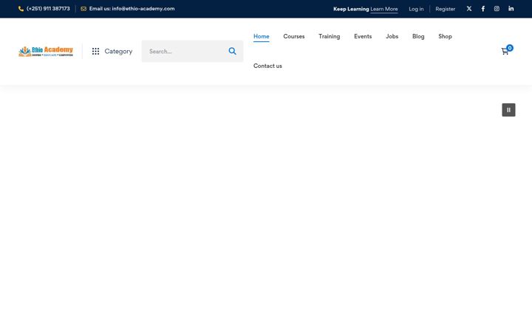Screen dimensions: 532x332
Task: Pause the slider with pause button
Action: [508, 110]
